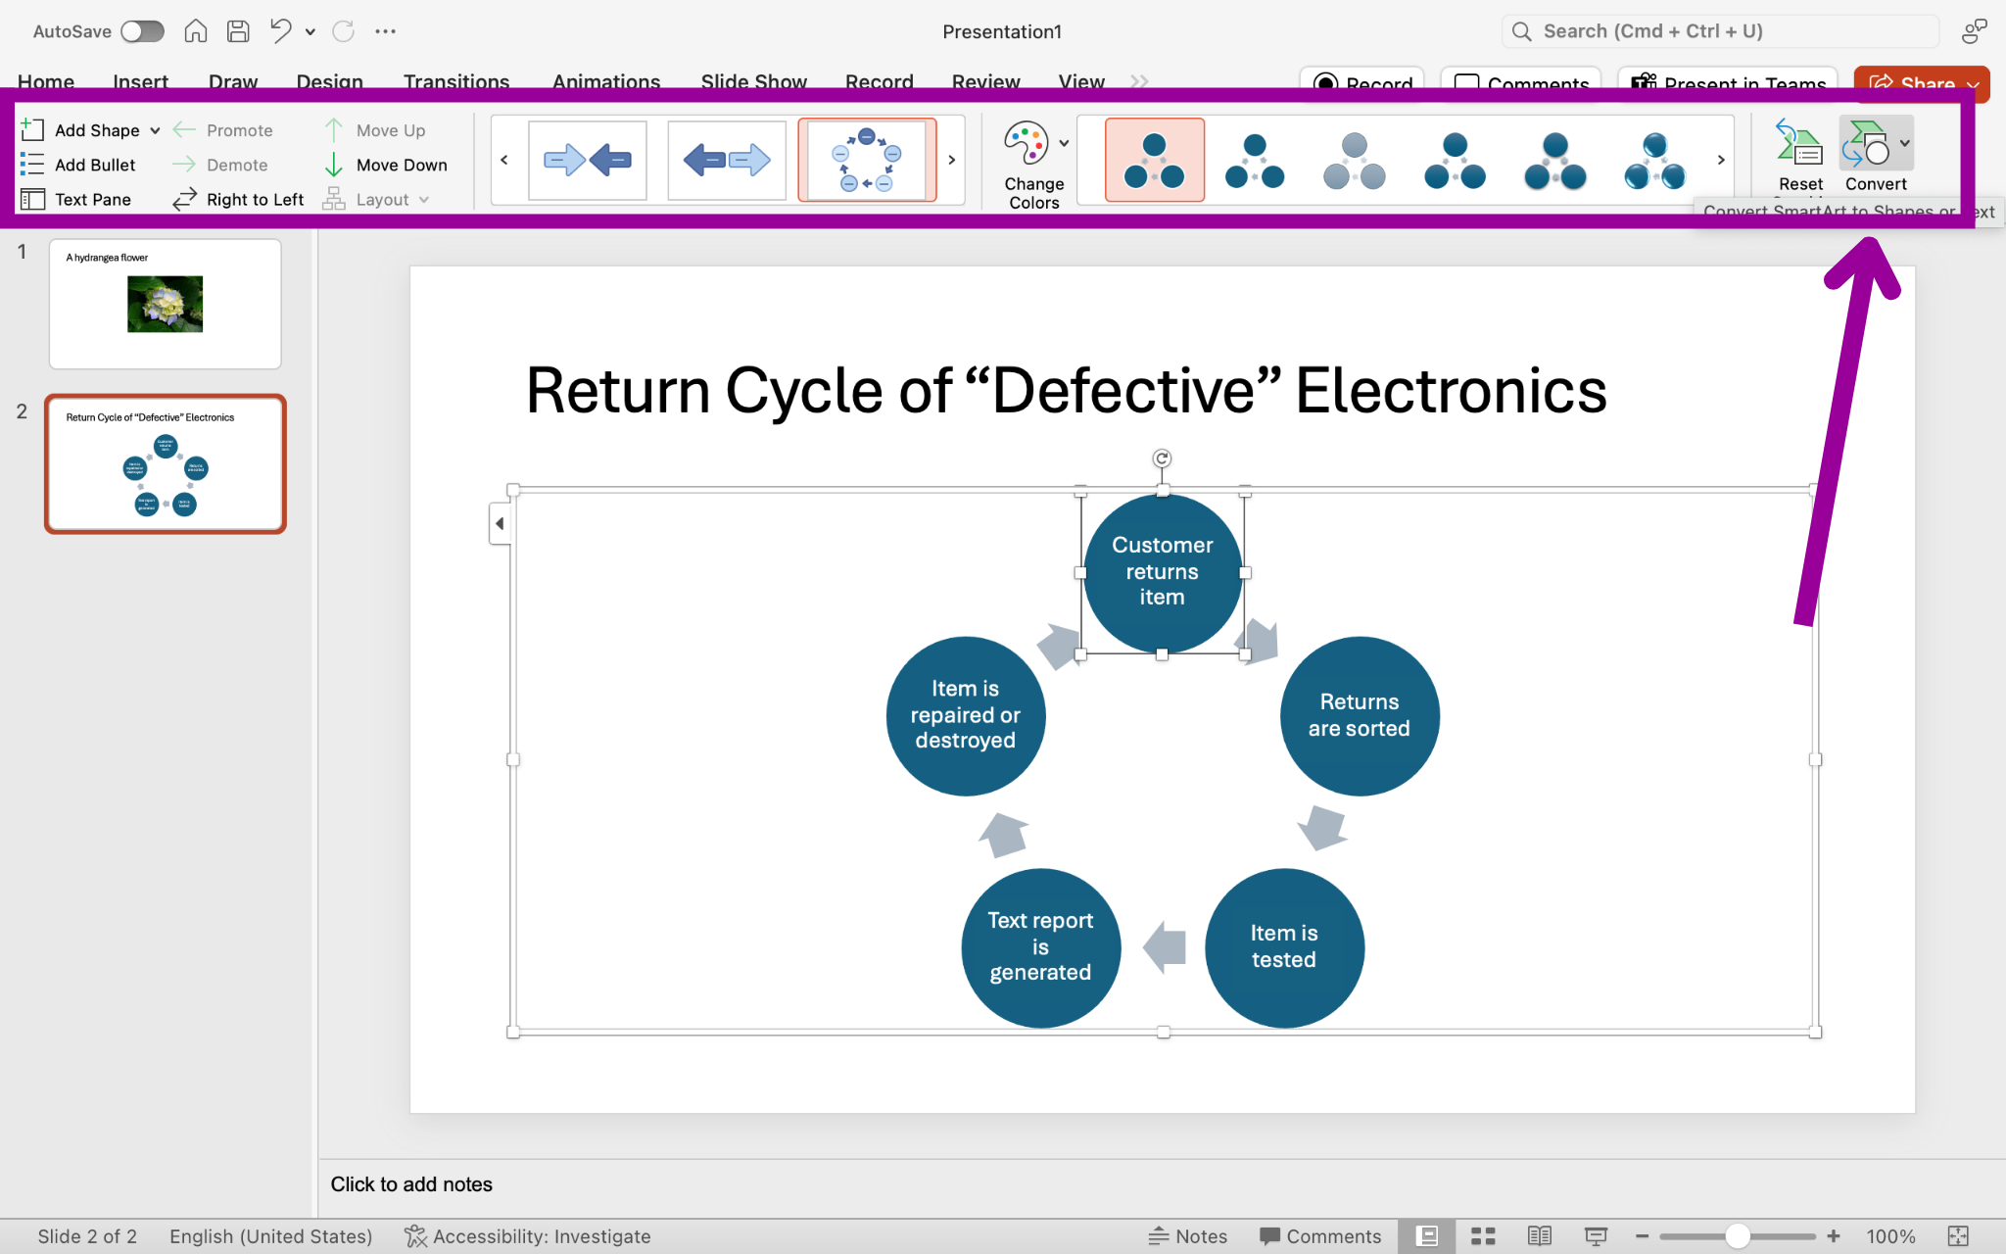This screenshot has width=2006, height=1254.
Task: Click the Convert SmartArt icon
Action: click(x=1867, y=144)
